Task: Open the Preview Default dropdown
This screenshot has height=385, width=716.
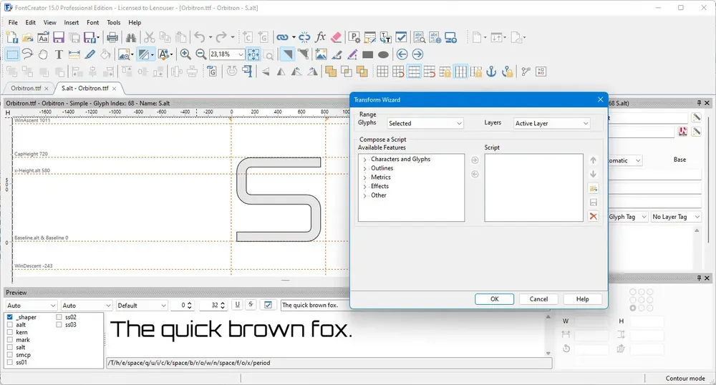Action: point(142,305)
